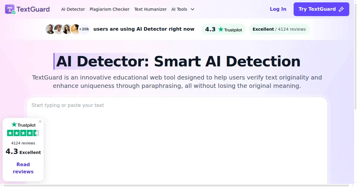Click the Trustpilot star in top rating badge
This screenshot has height=187, width=357.
tap(221, 29)
